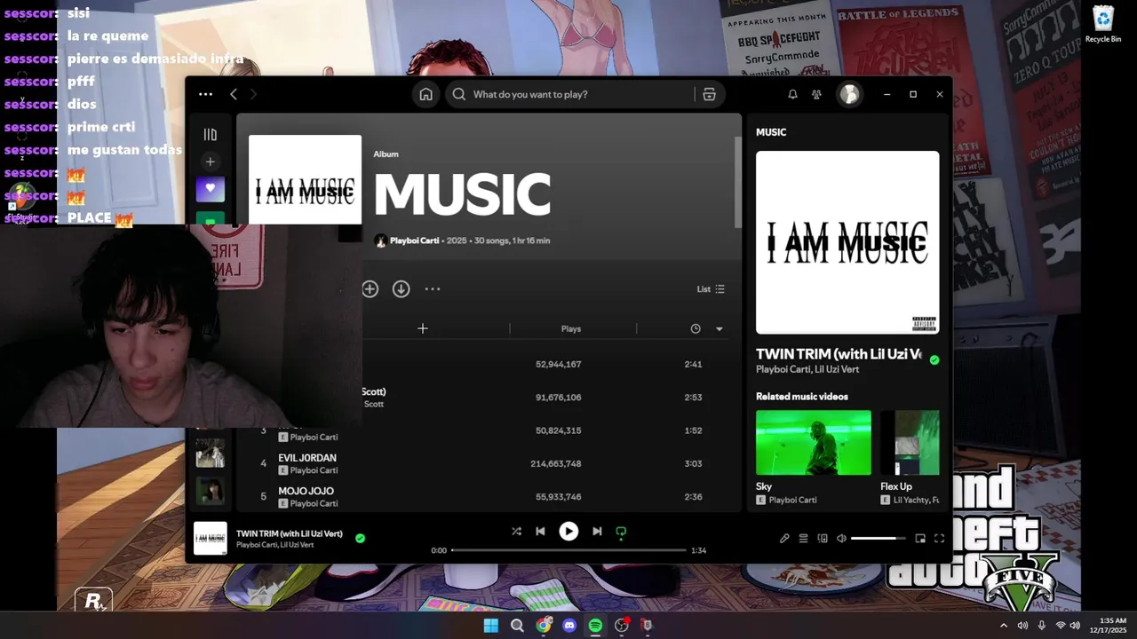Click the 52,944,167 plays count
This screenshot has width=1137, height=639.
pos(559,365)
